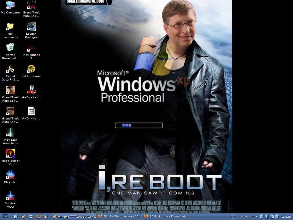Click the quick launch icon left of the Winamp bolt
Image resolution: width=293 pixels, height=220 pixels.
click(x=16, y=217)
